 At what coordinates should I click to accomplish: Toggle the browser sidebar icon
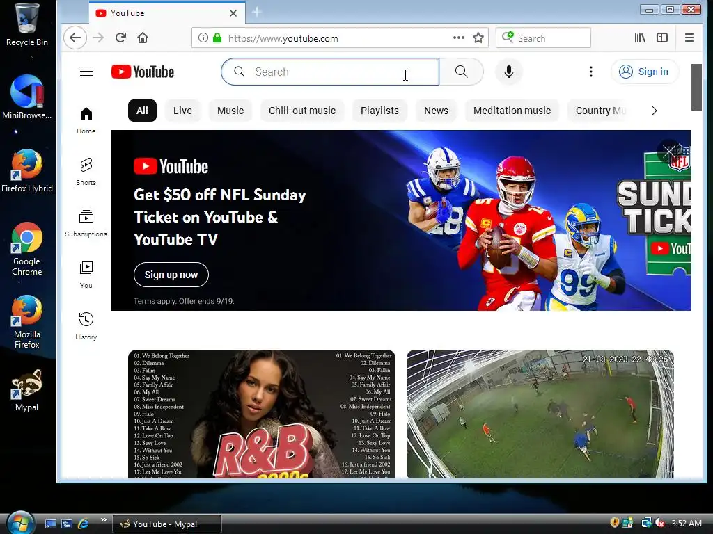coord(662,38)
